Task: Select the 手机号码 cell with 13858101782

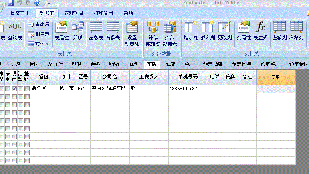Action: click(x=188, y=89)
